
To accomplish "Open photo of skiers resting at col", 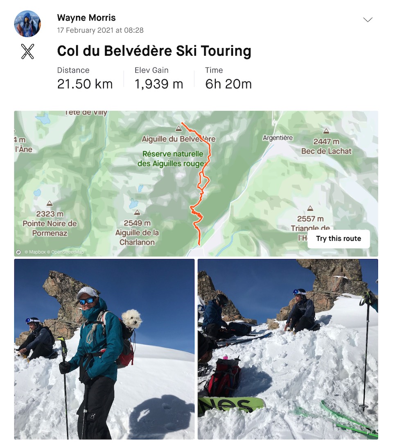I will (x=288, y=349).
